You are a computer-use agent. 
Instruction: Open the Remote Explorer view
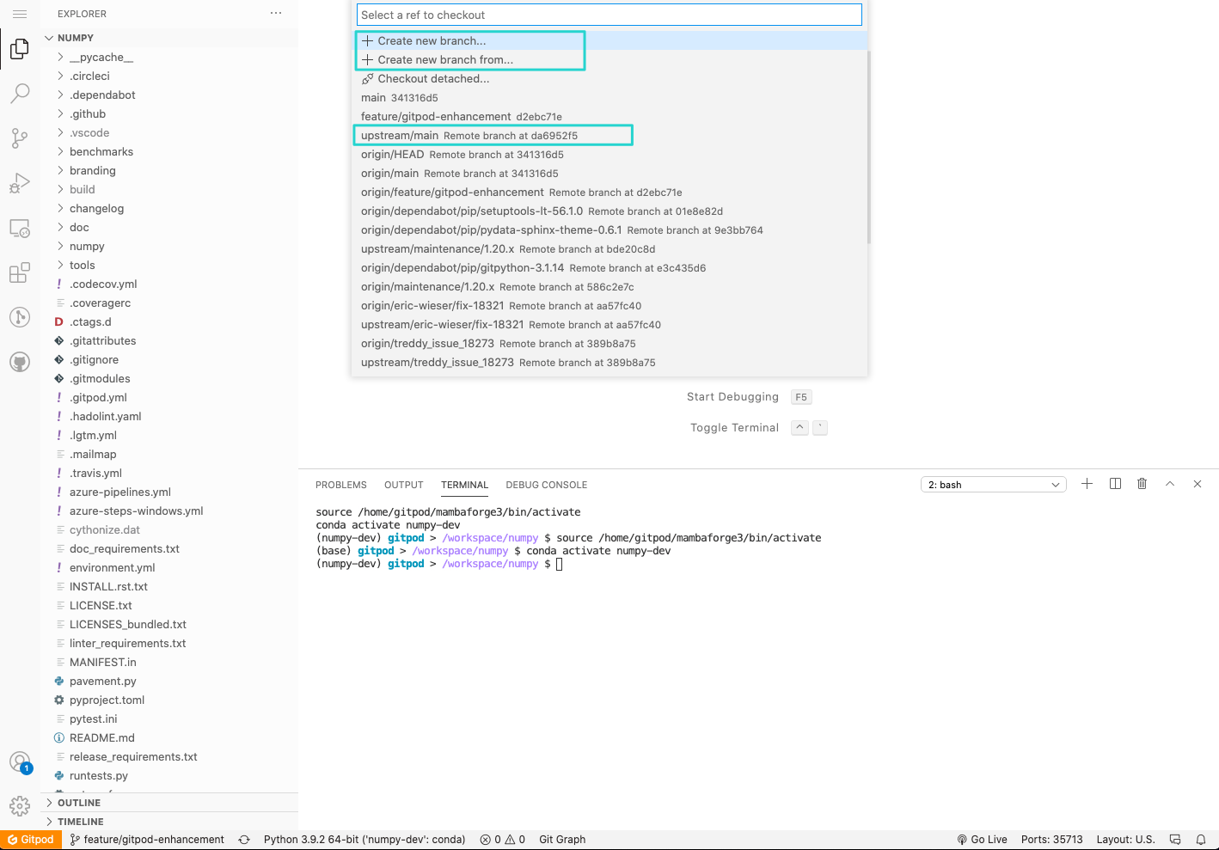(x=20, y=227)
